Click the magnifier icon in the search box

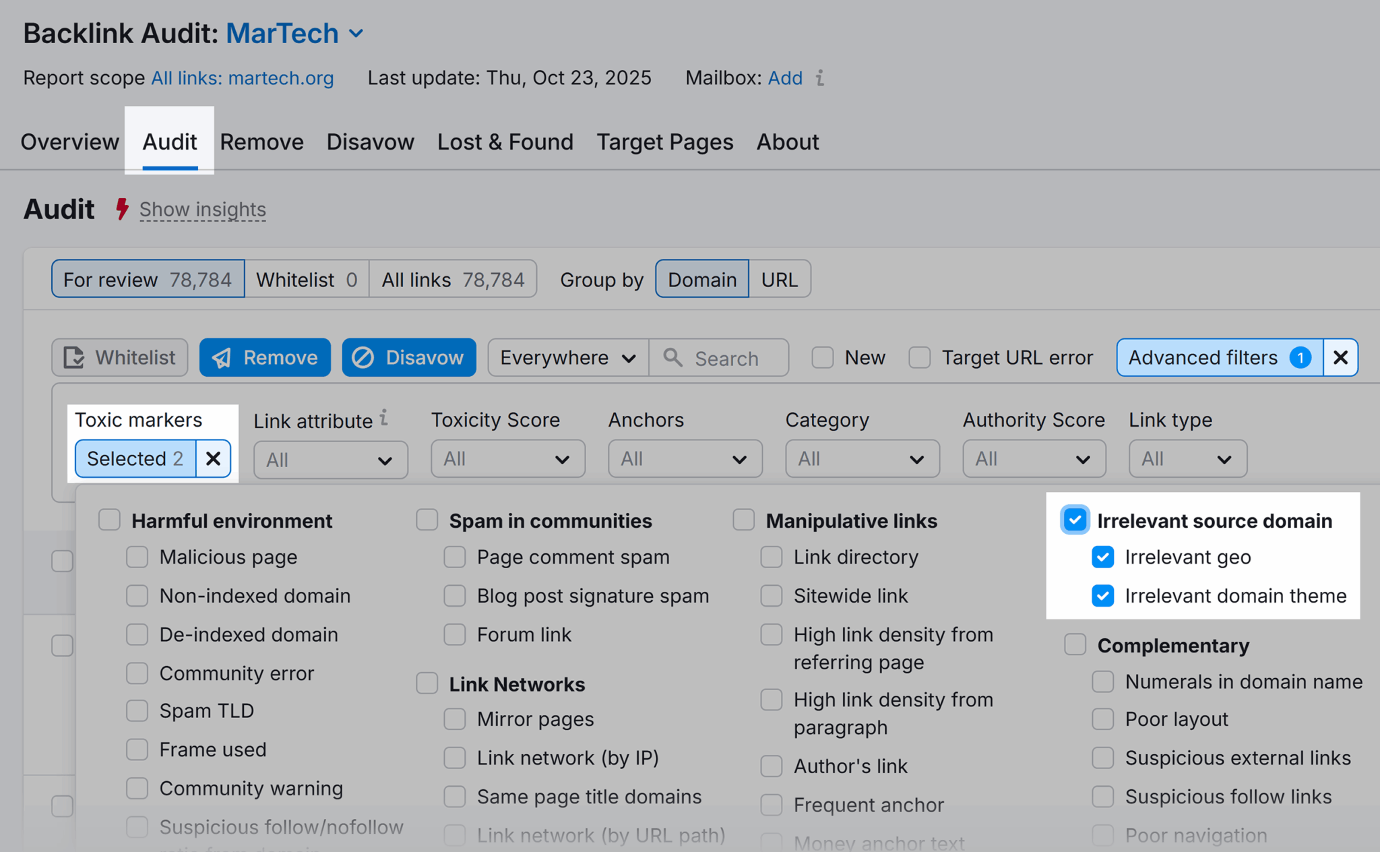point(672,358)
